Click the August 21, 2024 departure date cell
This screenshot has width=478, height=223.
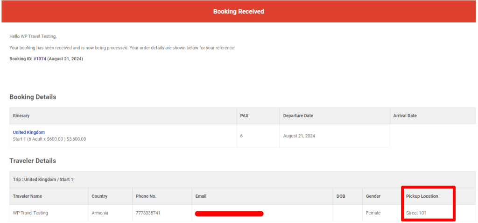click(x=299, y=136)
